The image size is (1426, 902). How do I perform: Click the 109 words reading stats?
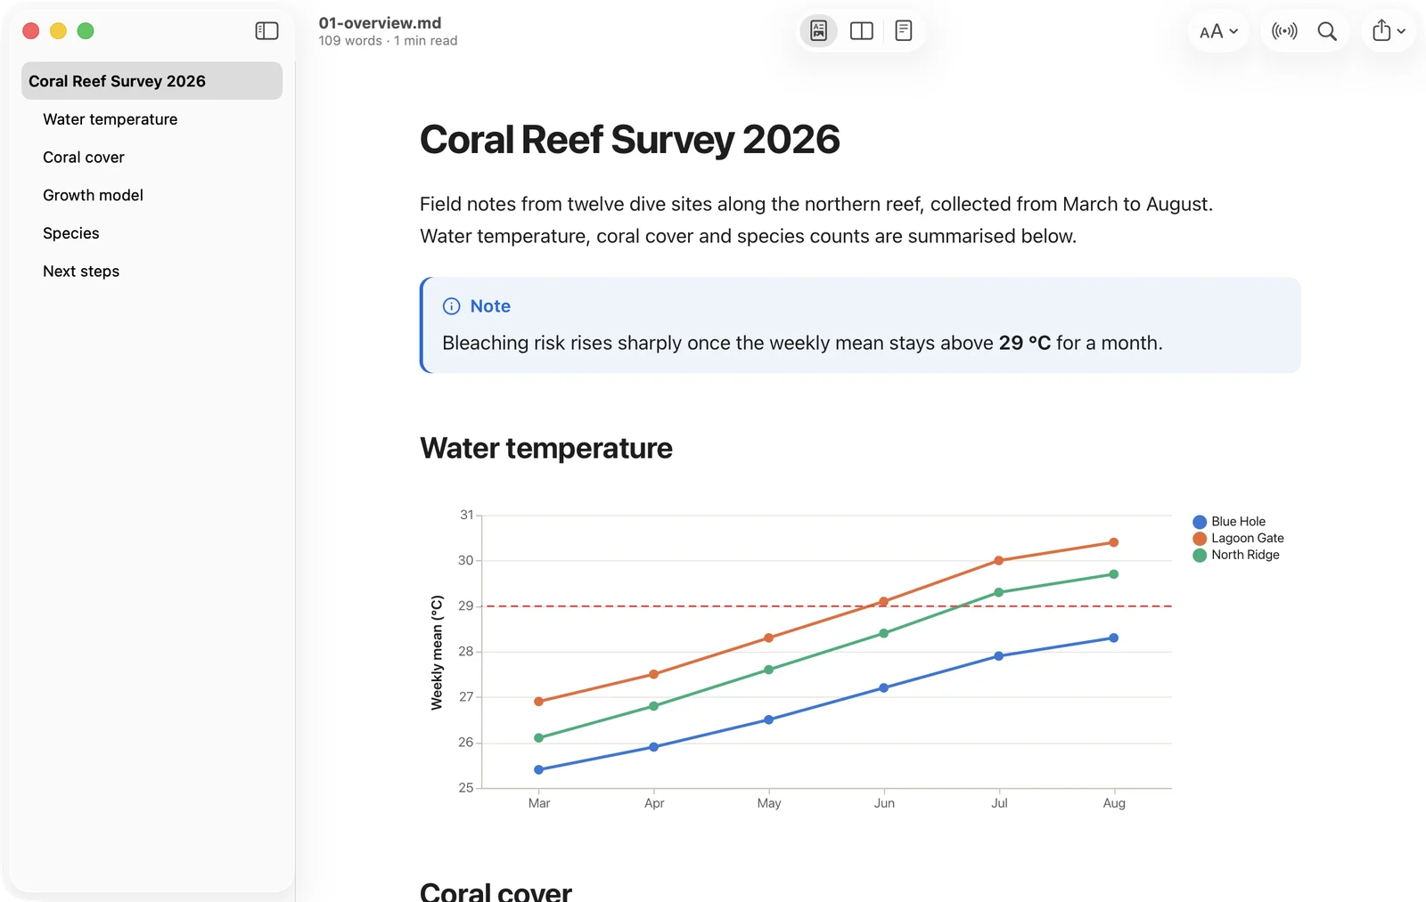coord(388,41)
